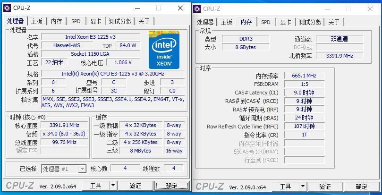Click the 线程数 value field
382x195 pixels.
coord(174,168)
